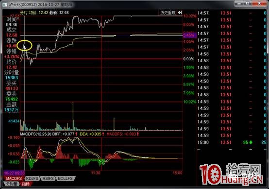The image size is (269, 189).
Task: Minimize the chart window
Action: 239,3
